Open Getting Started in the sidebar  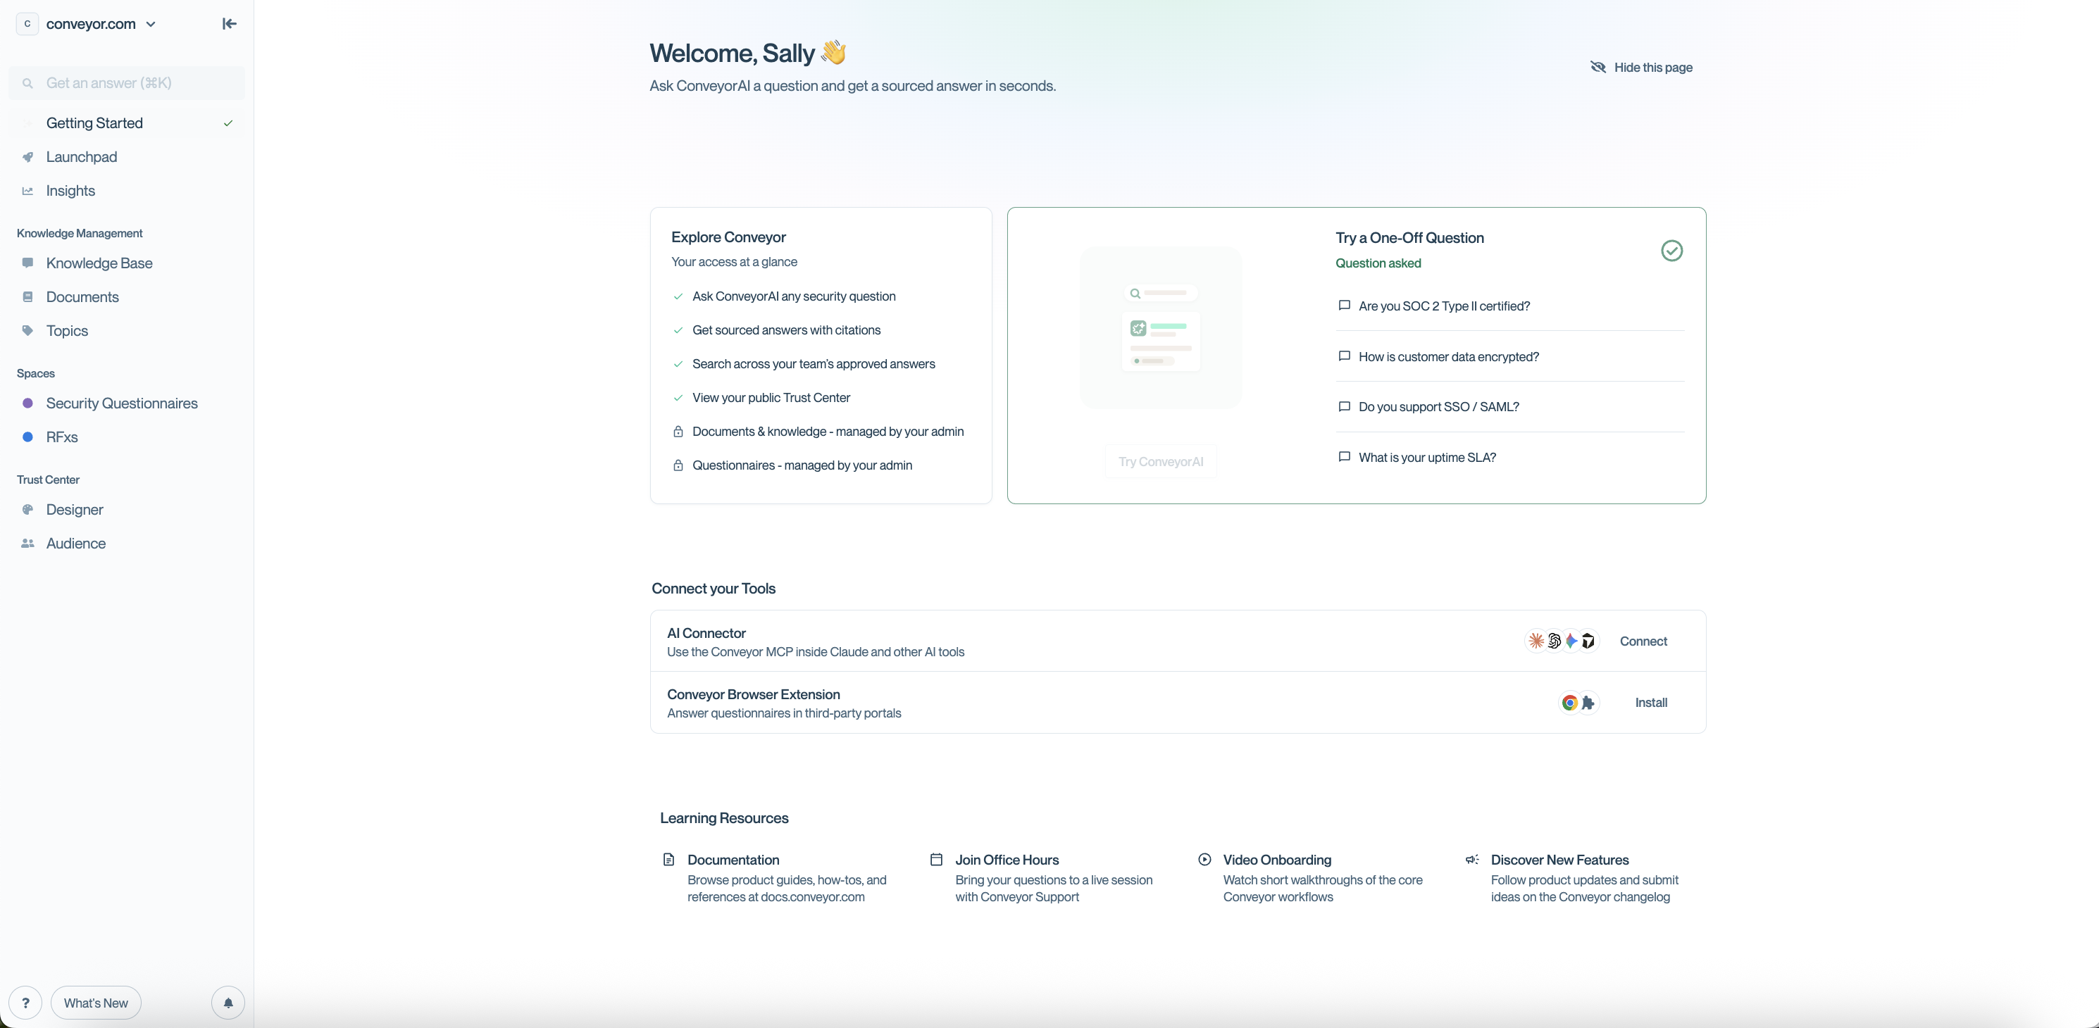point(127,123)
